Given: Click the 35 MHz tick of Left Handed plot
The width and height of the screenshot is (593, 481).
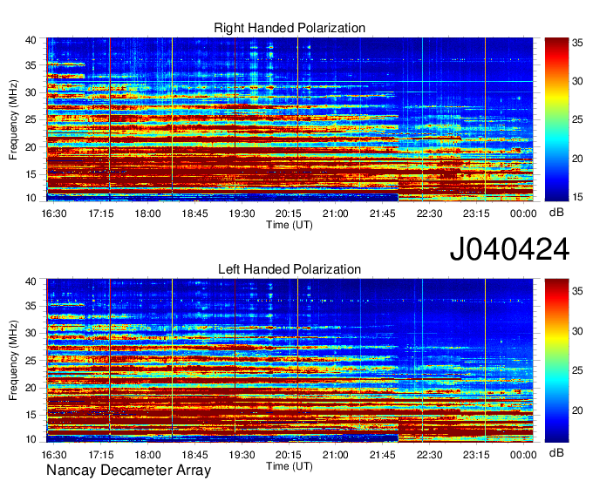Looking at the screenshot, I should [x=31, y=306].
